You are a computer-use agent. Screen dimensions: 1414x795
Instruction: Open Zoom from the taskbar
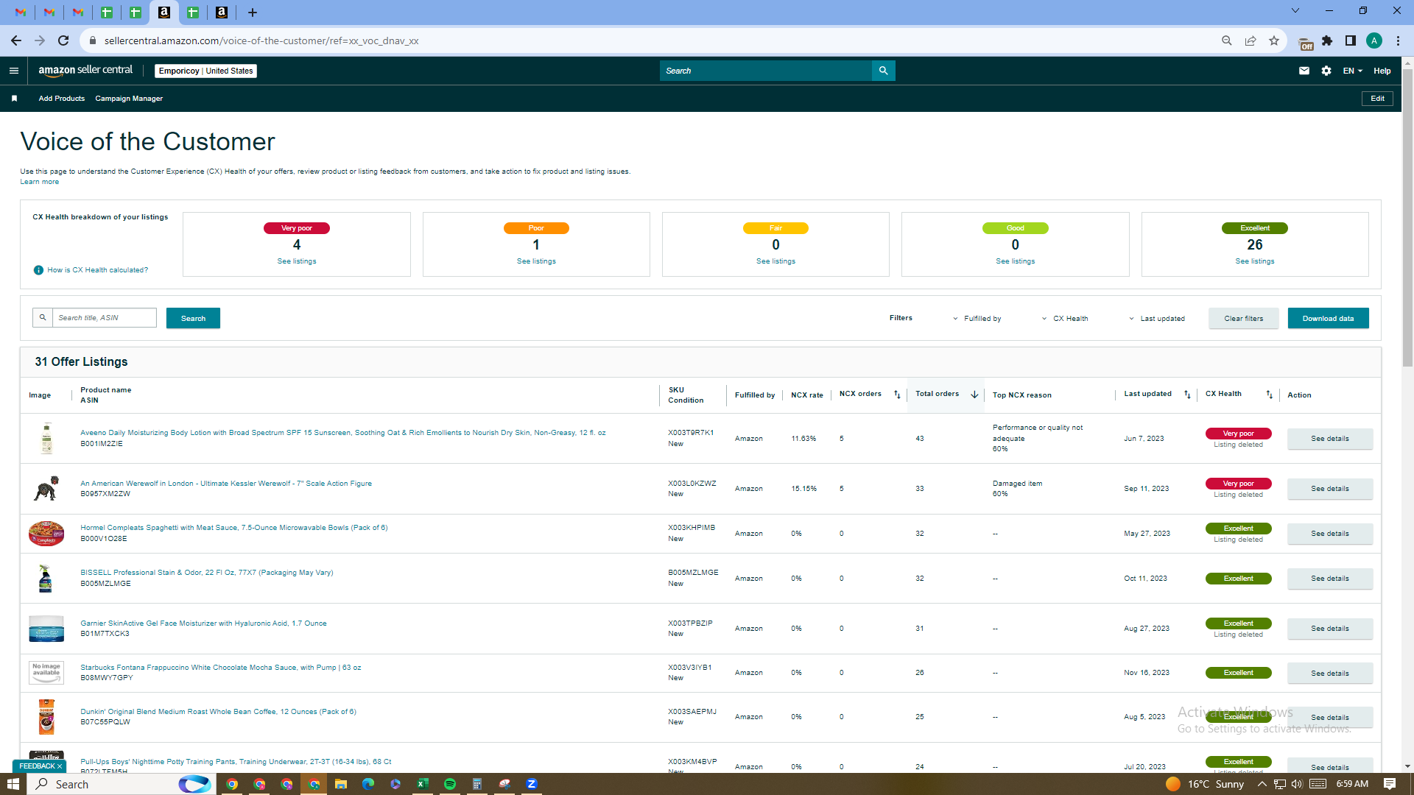pos(532,784)
